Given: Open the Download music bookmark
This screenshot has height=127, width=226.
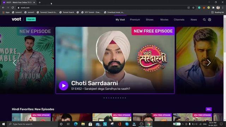Looking at the screenshot, I should [114, 12].
